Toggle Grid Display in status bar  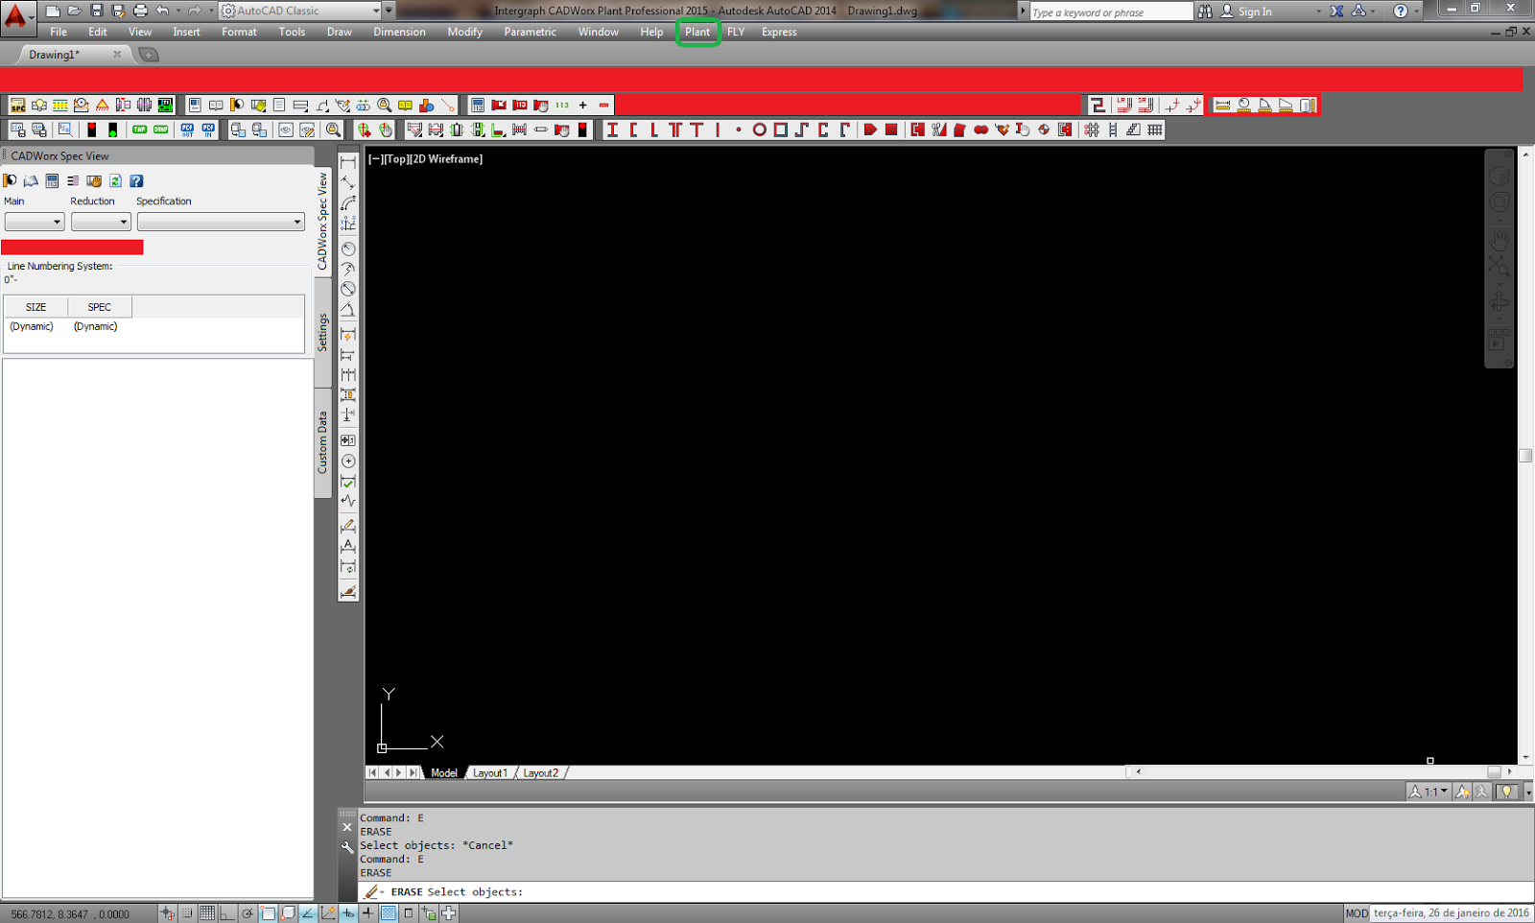(x=207, y=913)
